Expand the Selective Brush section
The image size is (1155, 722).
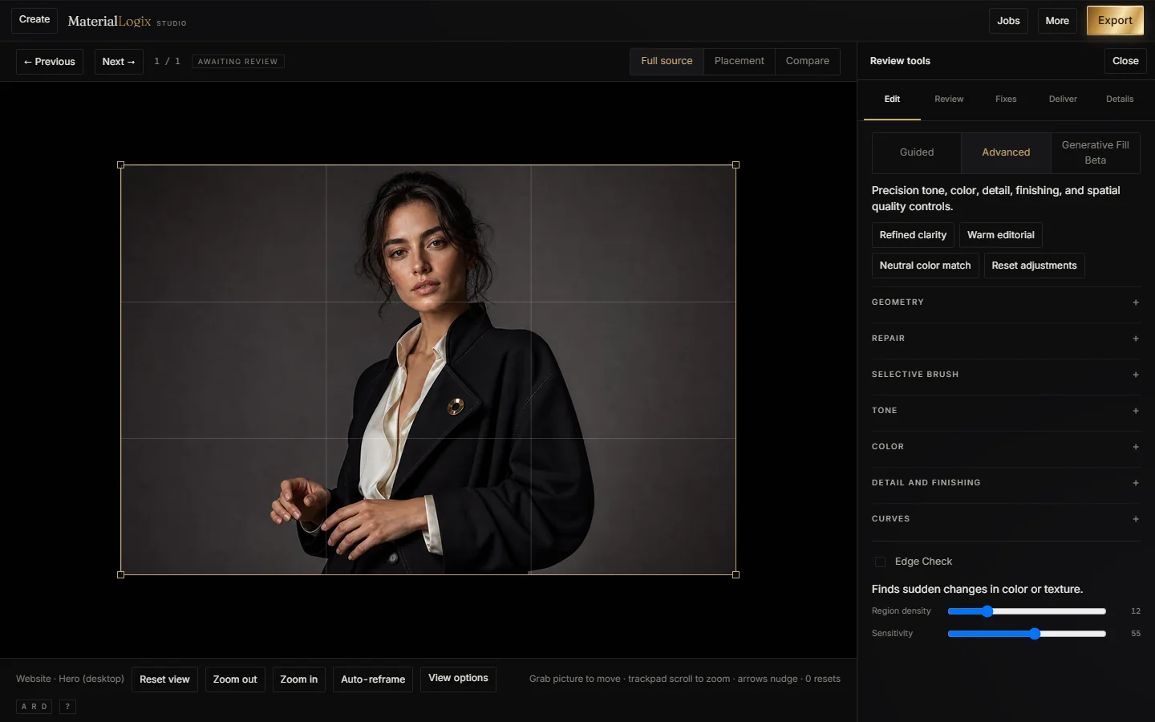(1006, 375)
